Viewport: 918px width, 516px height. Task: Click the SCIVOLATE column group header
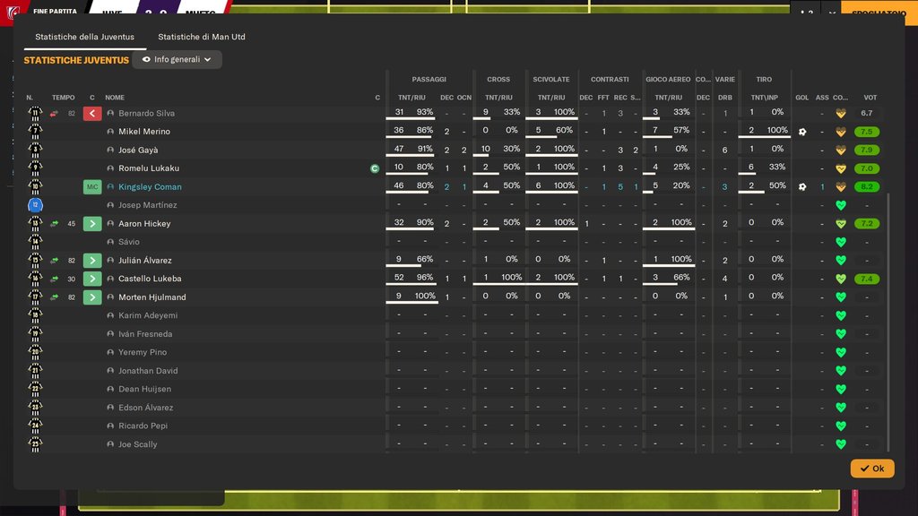[x=551, y=80]
